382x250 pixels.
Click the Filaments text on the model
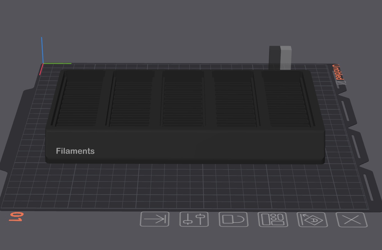coord(75,151)
